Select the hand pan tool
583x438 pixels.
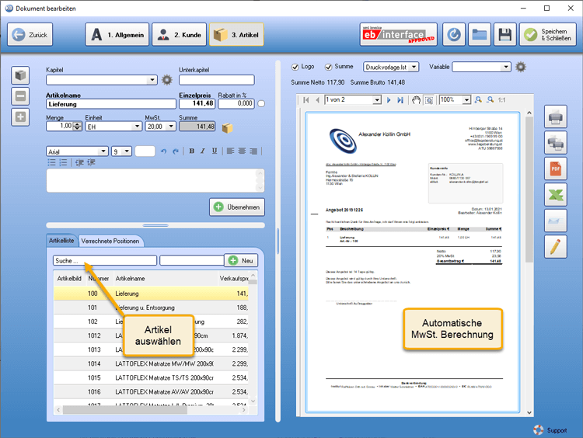coord(416,100)
